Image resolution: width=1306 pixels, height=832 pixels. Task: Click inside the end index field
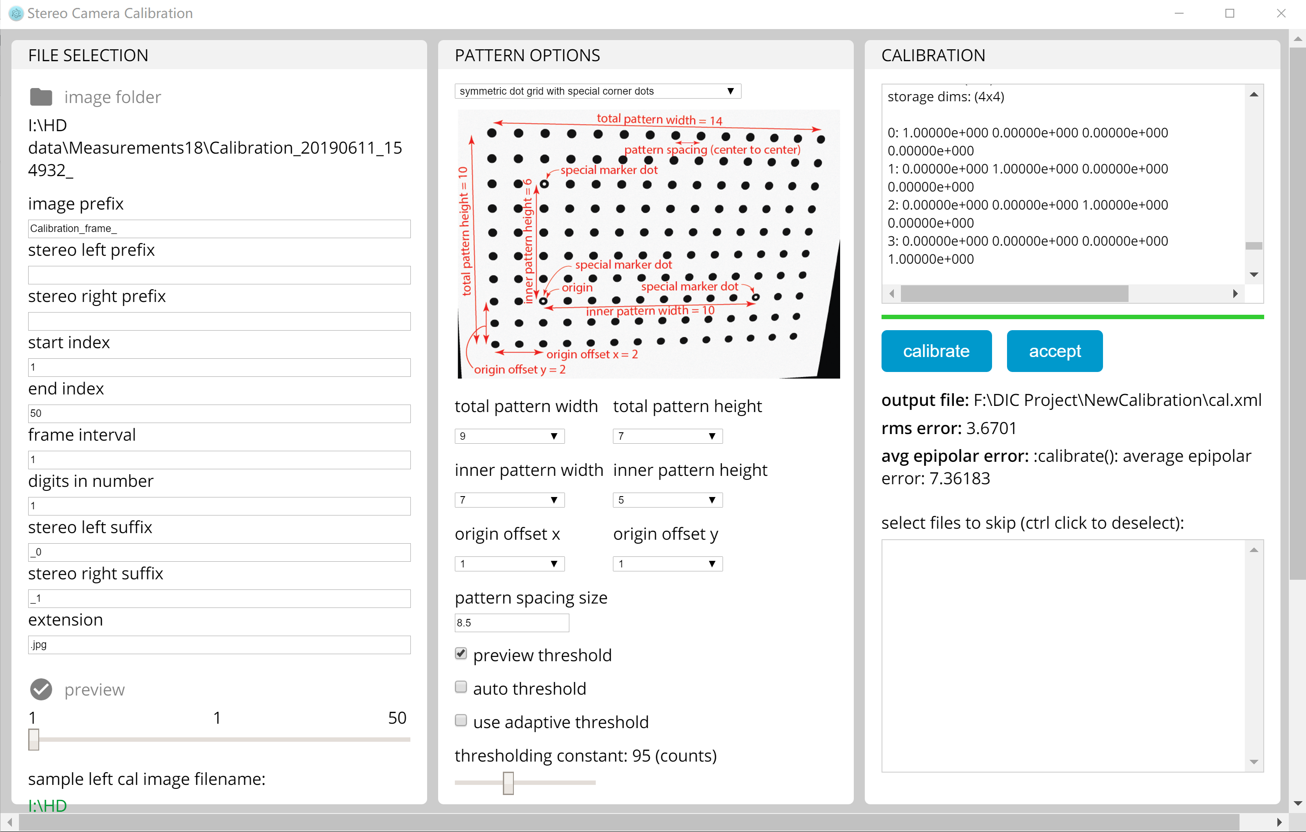[219, 413]
